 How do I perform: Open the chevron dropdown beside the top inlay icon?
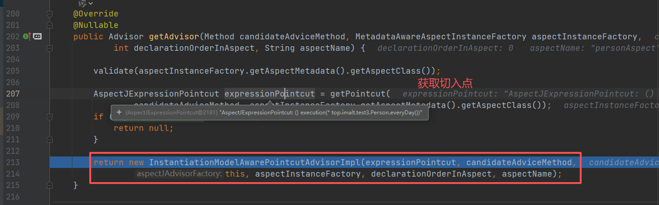[x=90, y=3]
